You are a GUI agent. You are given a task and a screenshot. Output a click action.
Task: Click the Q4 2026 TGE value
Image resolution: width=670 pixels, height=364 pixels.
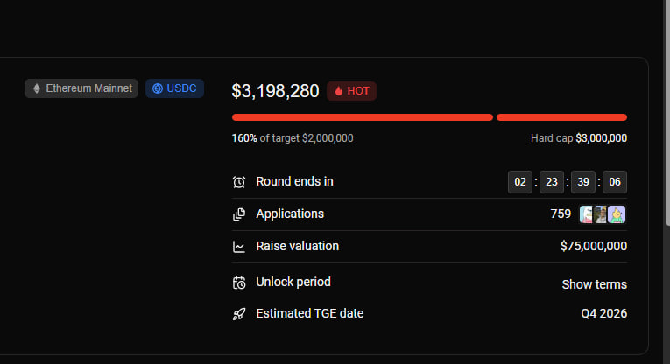pyautogui.click(x=603, y=313)
